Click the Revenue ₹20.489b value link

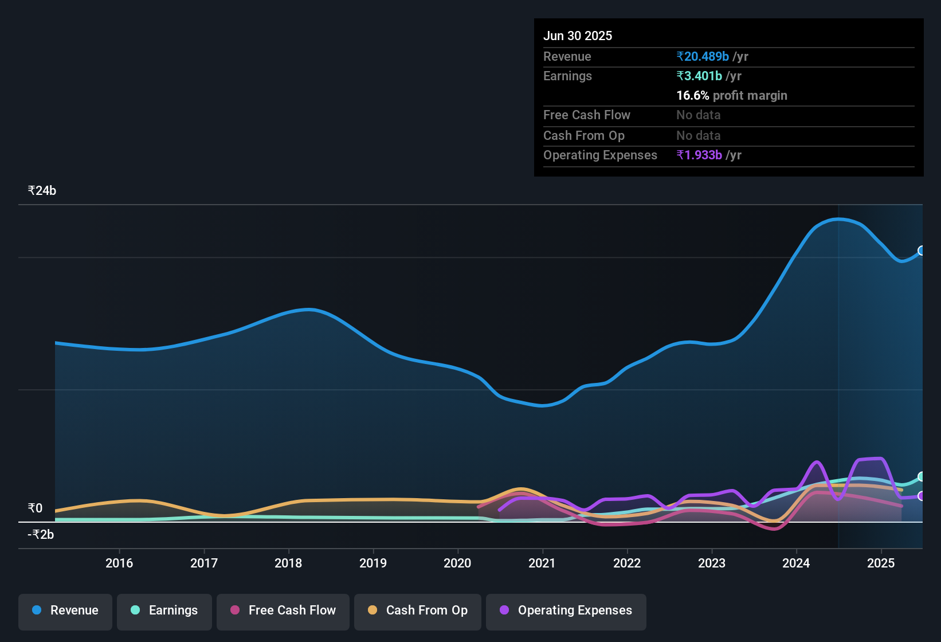pos(703,56)
